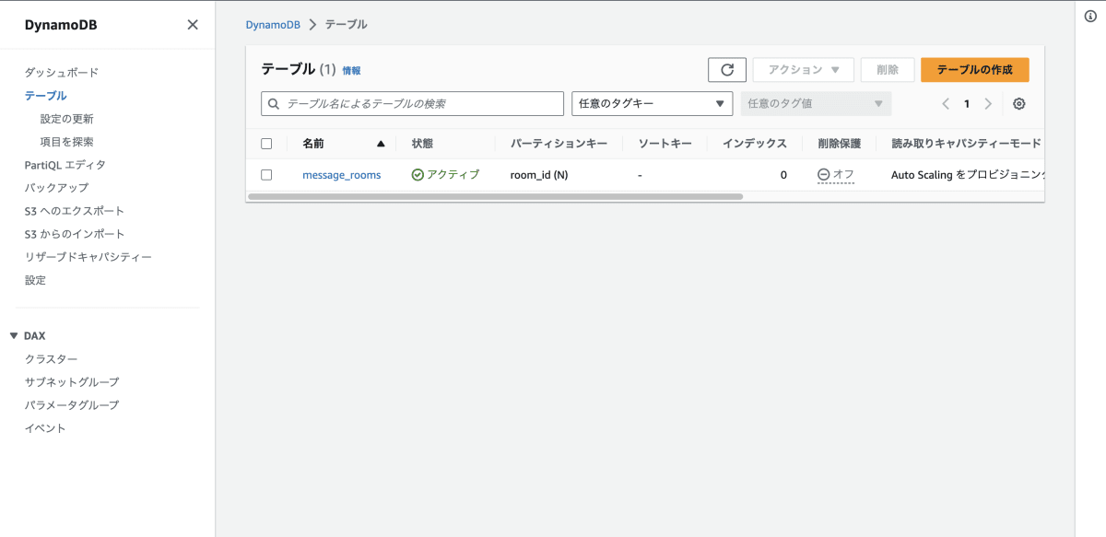
Task: Open DAX クラスター
Action: (x=52, y=359)
